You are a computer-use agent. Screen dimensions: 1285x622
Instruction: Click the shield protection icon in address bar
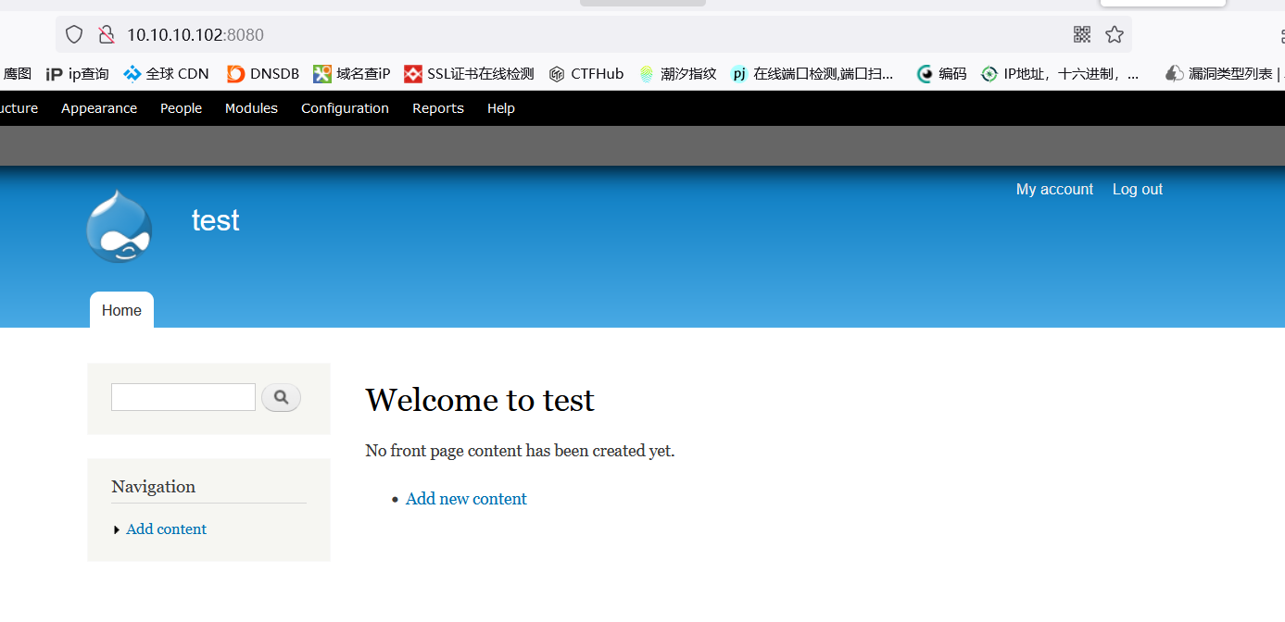point(73,33)
